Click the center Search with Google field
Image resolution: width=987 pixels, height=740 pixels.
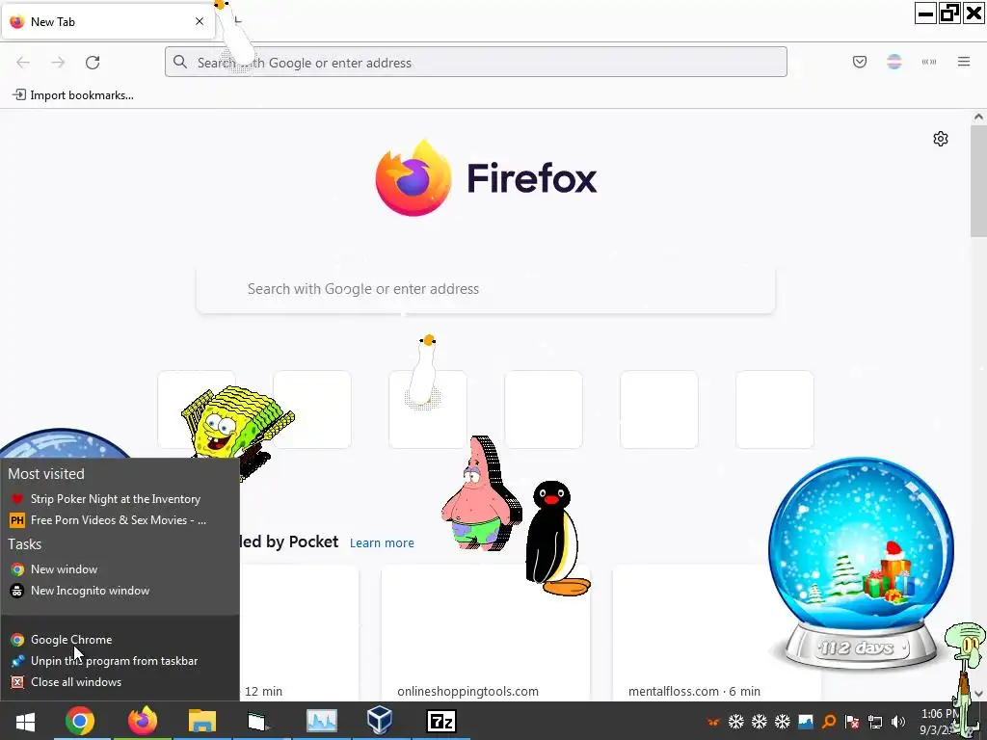486,289
